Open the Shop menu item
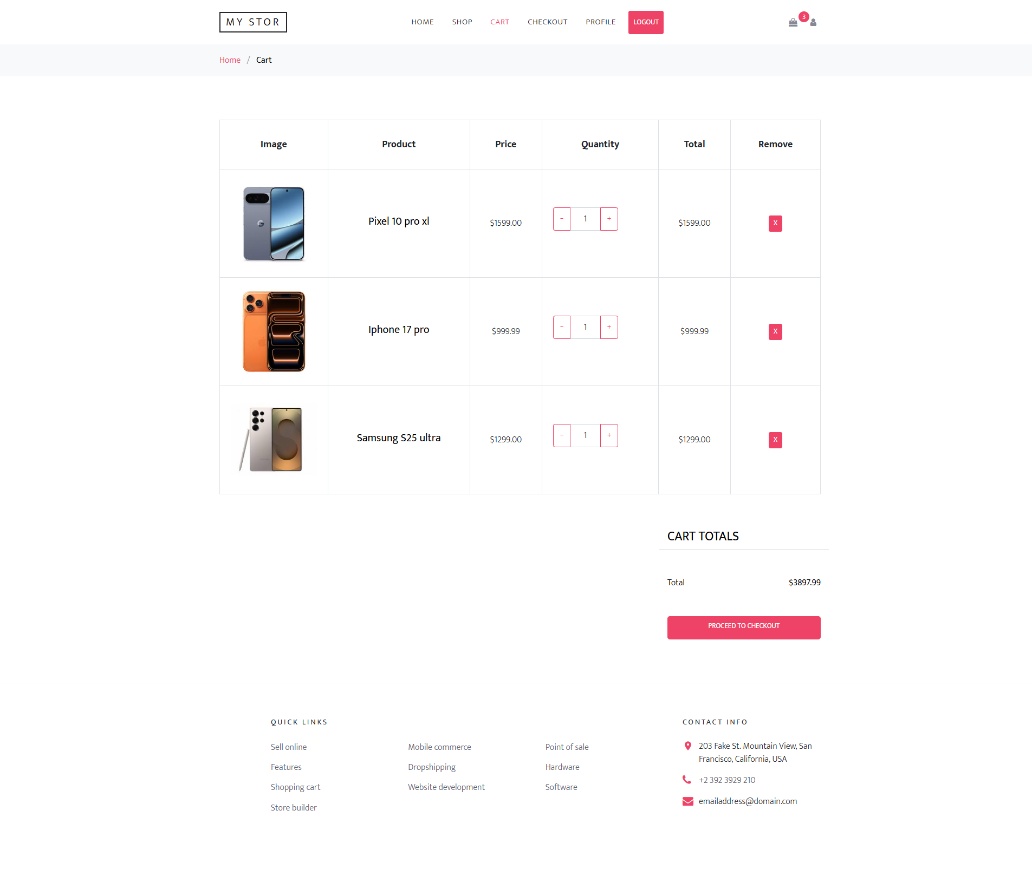This screenshot has height=869, width=1032. click(462, 22)
